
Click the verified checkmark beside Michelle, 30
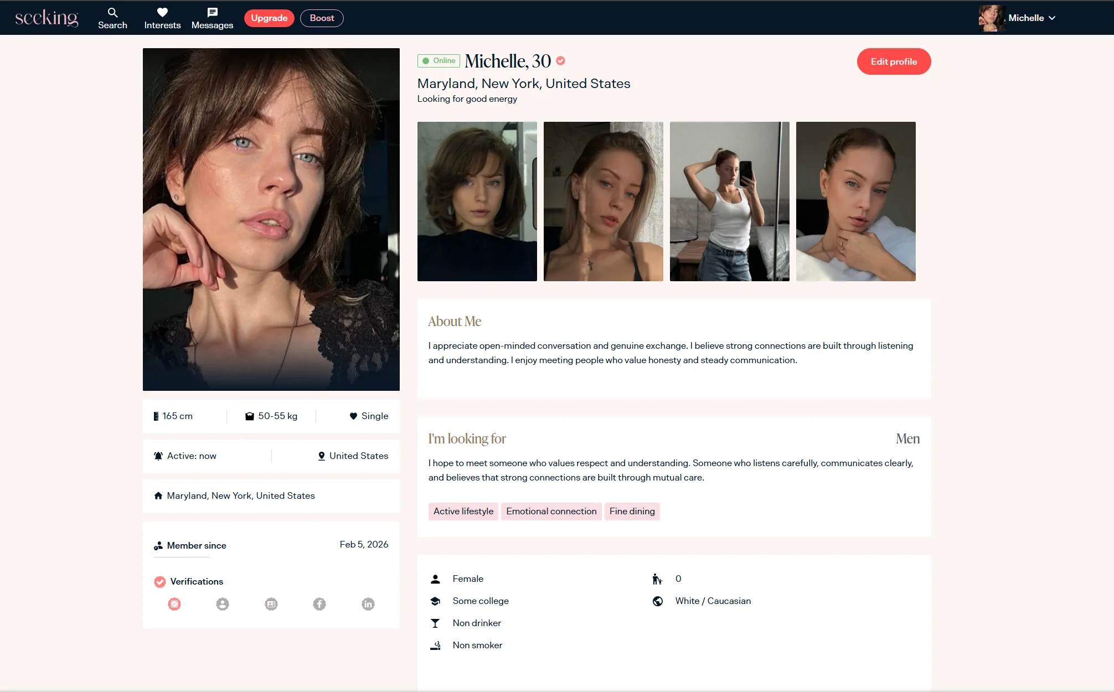coord(561,61)
